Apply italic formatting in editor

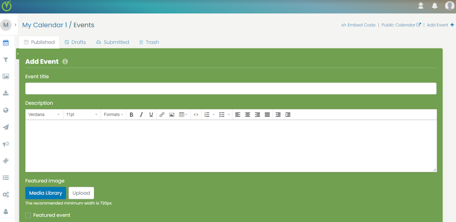click(141, 115)
